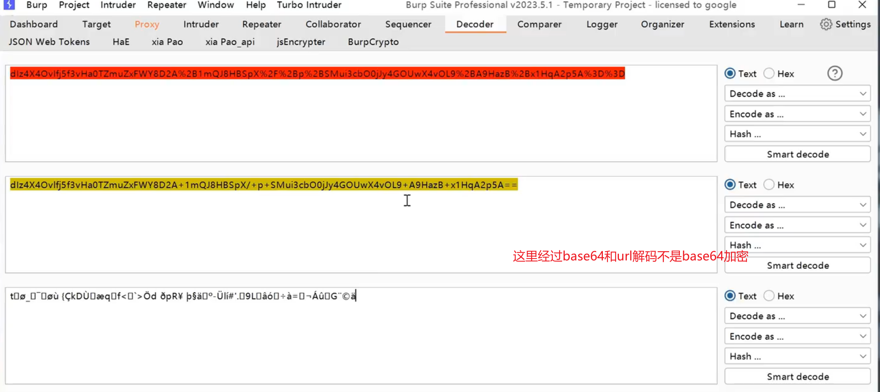Switch to the JSON Web Tokens tab
This screenshot has width=880, height=392.
click(49, 42)
